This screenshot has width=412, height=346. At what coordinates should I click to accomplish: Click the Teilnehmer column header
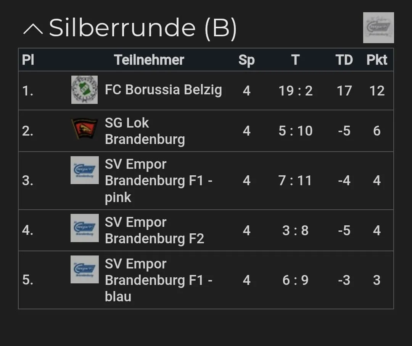(x=149, y=60)
